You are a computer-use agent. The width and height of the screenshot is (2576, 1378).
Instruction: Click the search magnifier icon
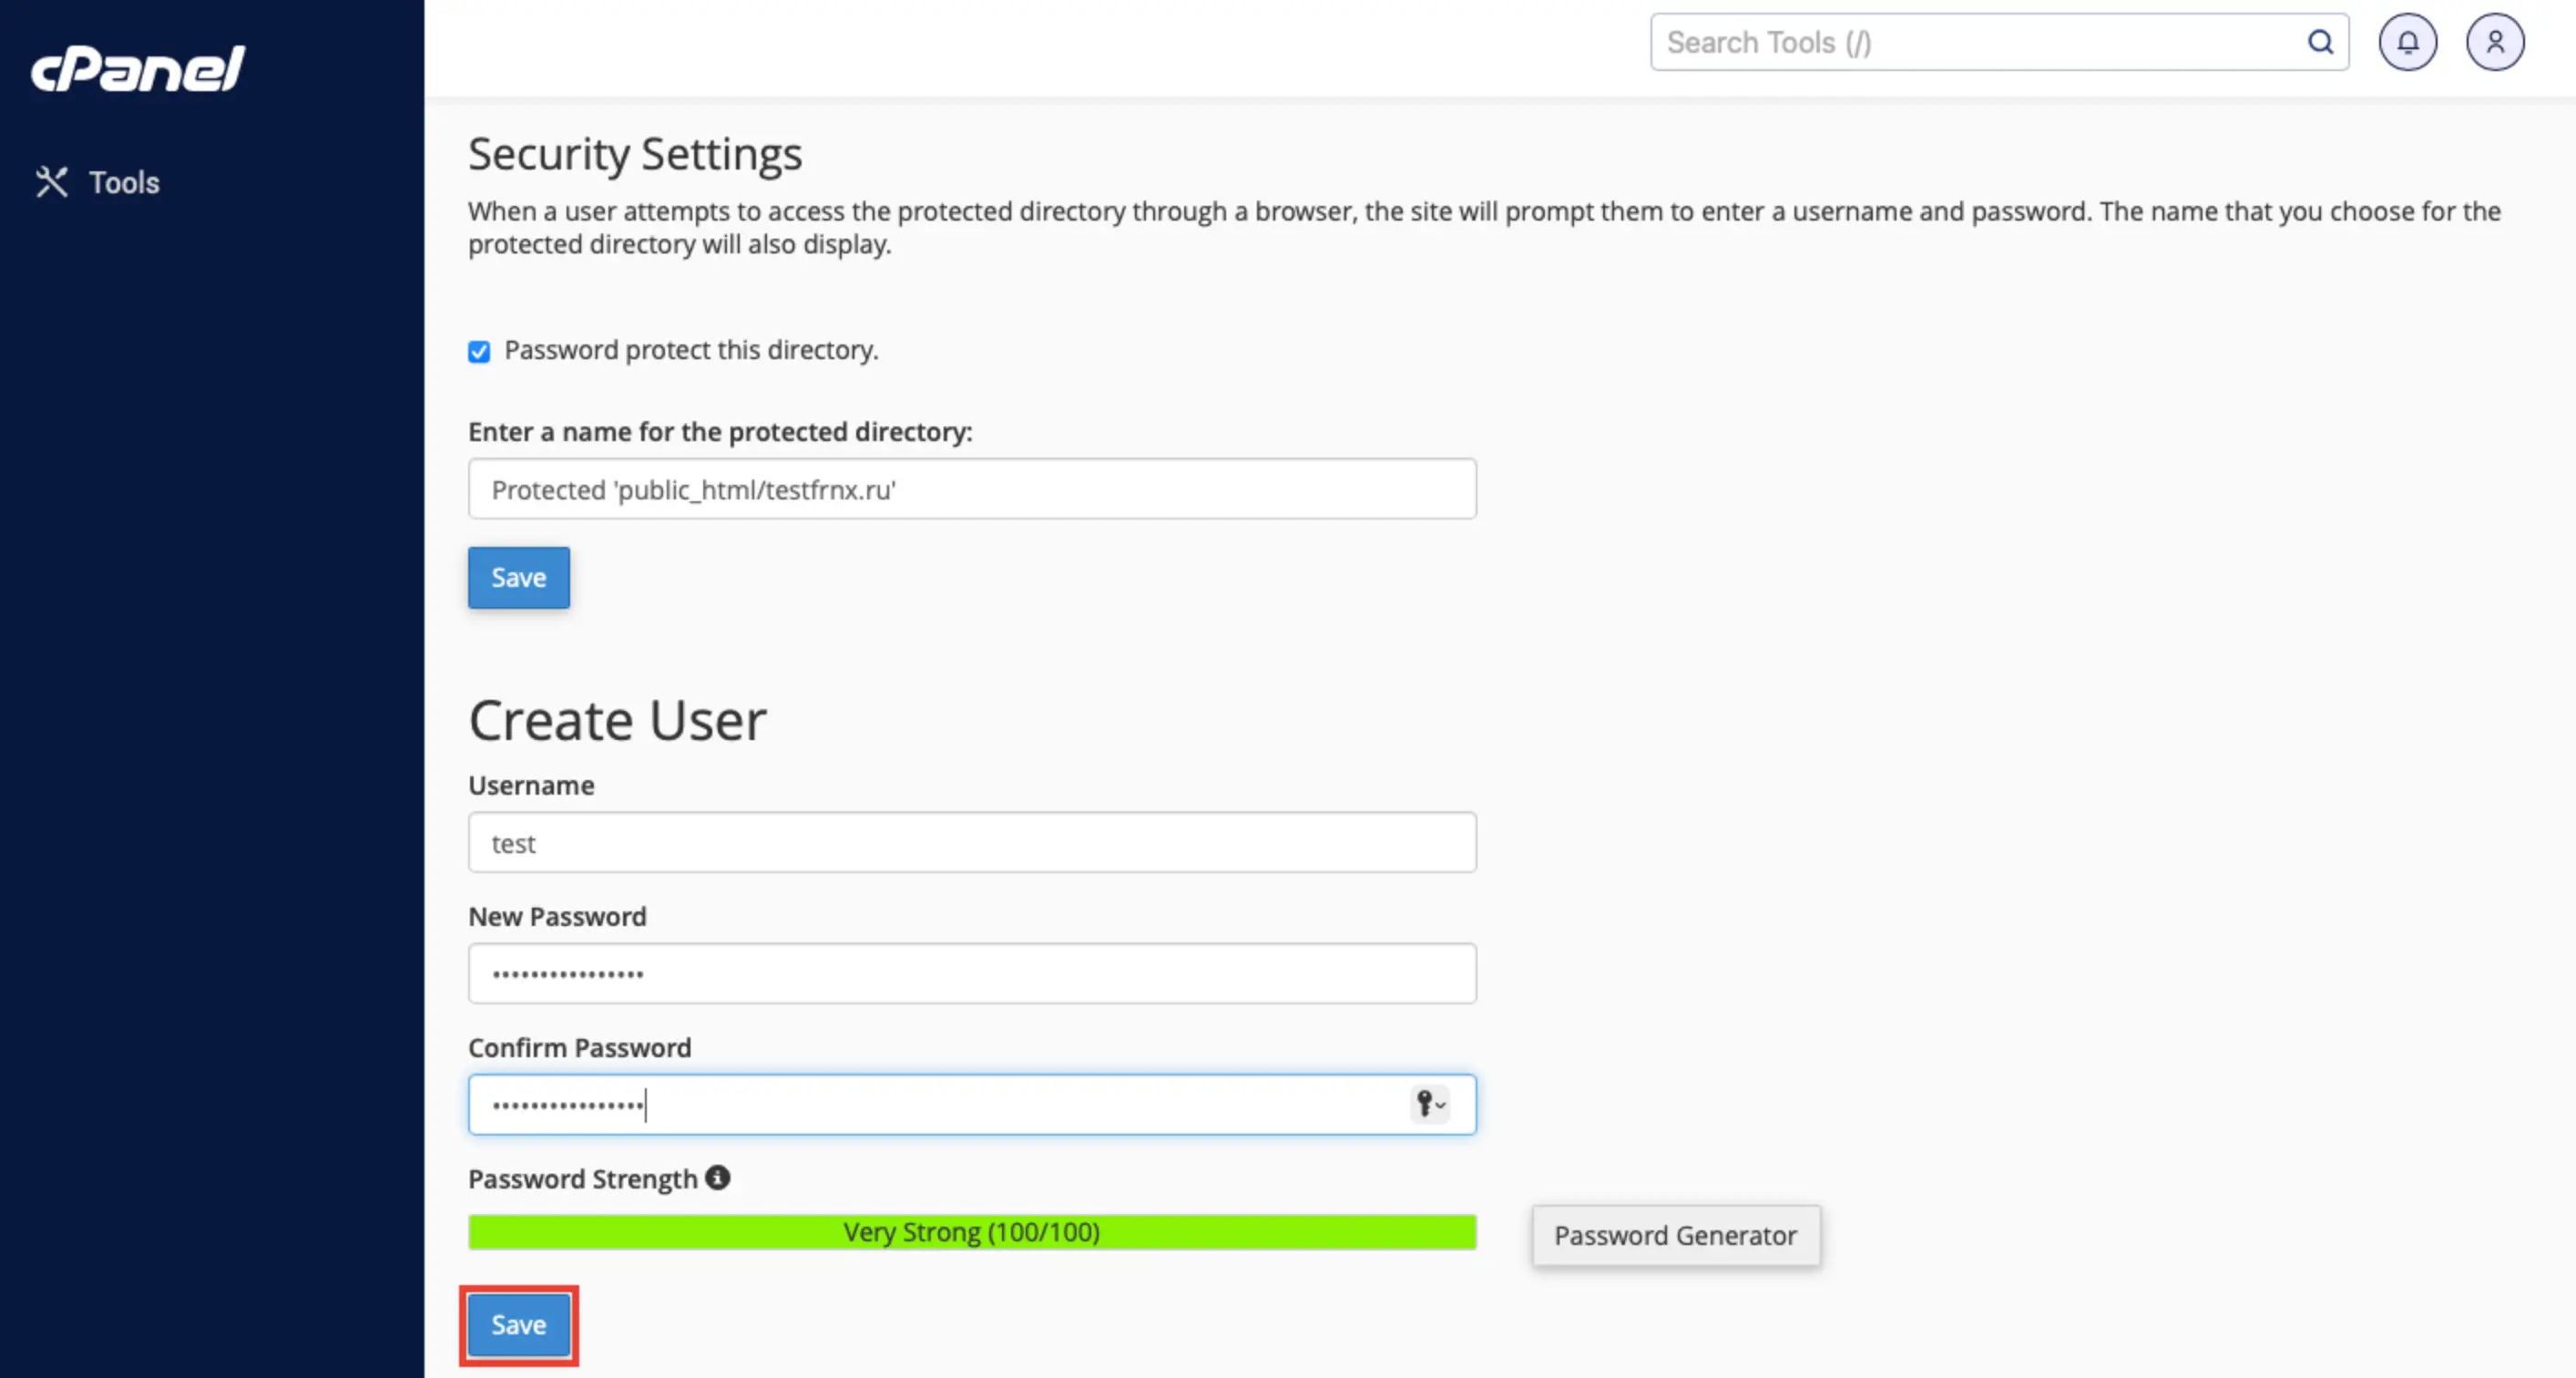[x=2320, y=42]
